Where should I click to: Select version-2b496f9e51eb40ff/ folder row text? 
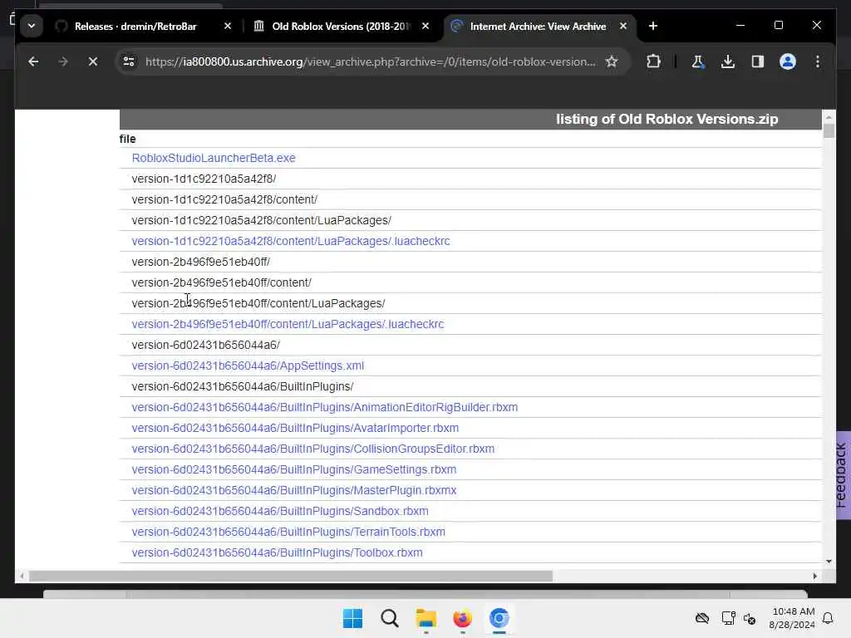pos(200,262)
